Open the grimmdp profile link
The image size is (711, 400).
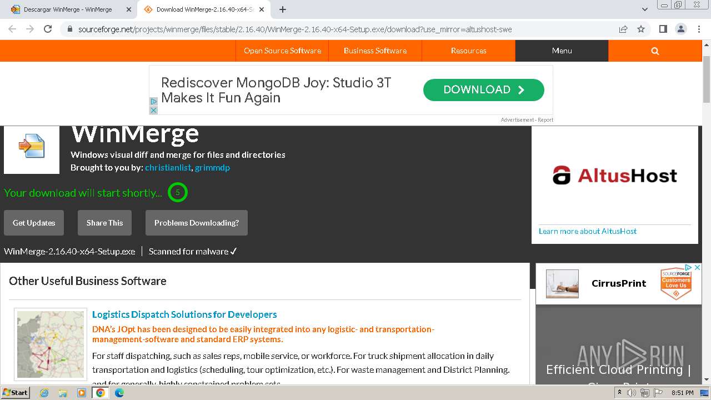[212, 167]
